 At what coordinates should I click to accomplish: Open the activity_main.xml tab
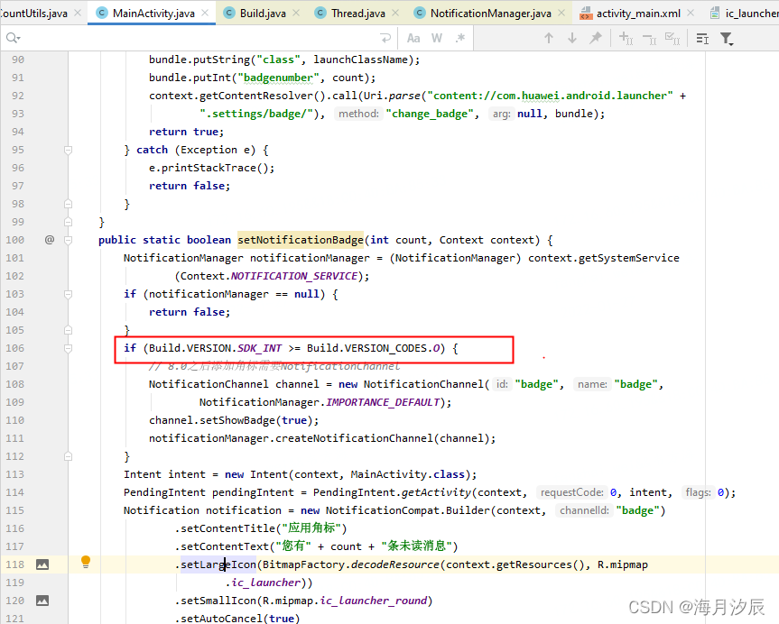638,14
